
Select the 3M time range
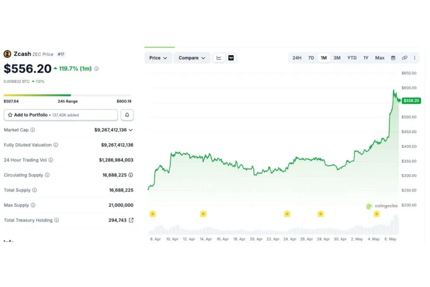click(x=337, y=58)
